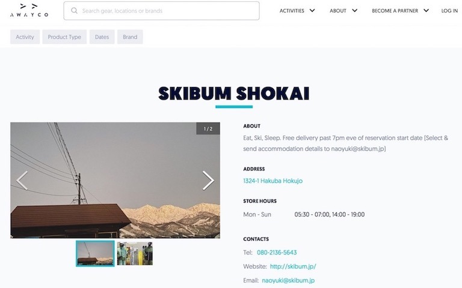
Task: Open the Activity filter
Action: pos(25,37)
